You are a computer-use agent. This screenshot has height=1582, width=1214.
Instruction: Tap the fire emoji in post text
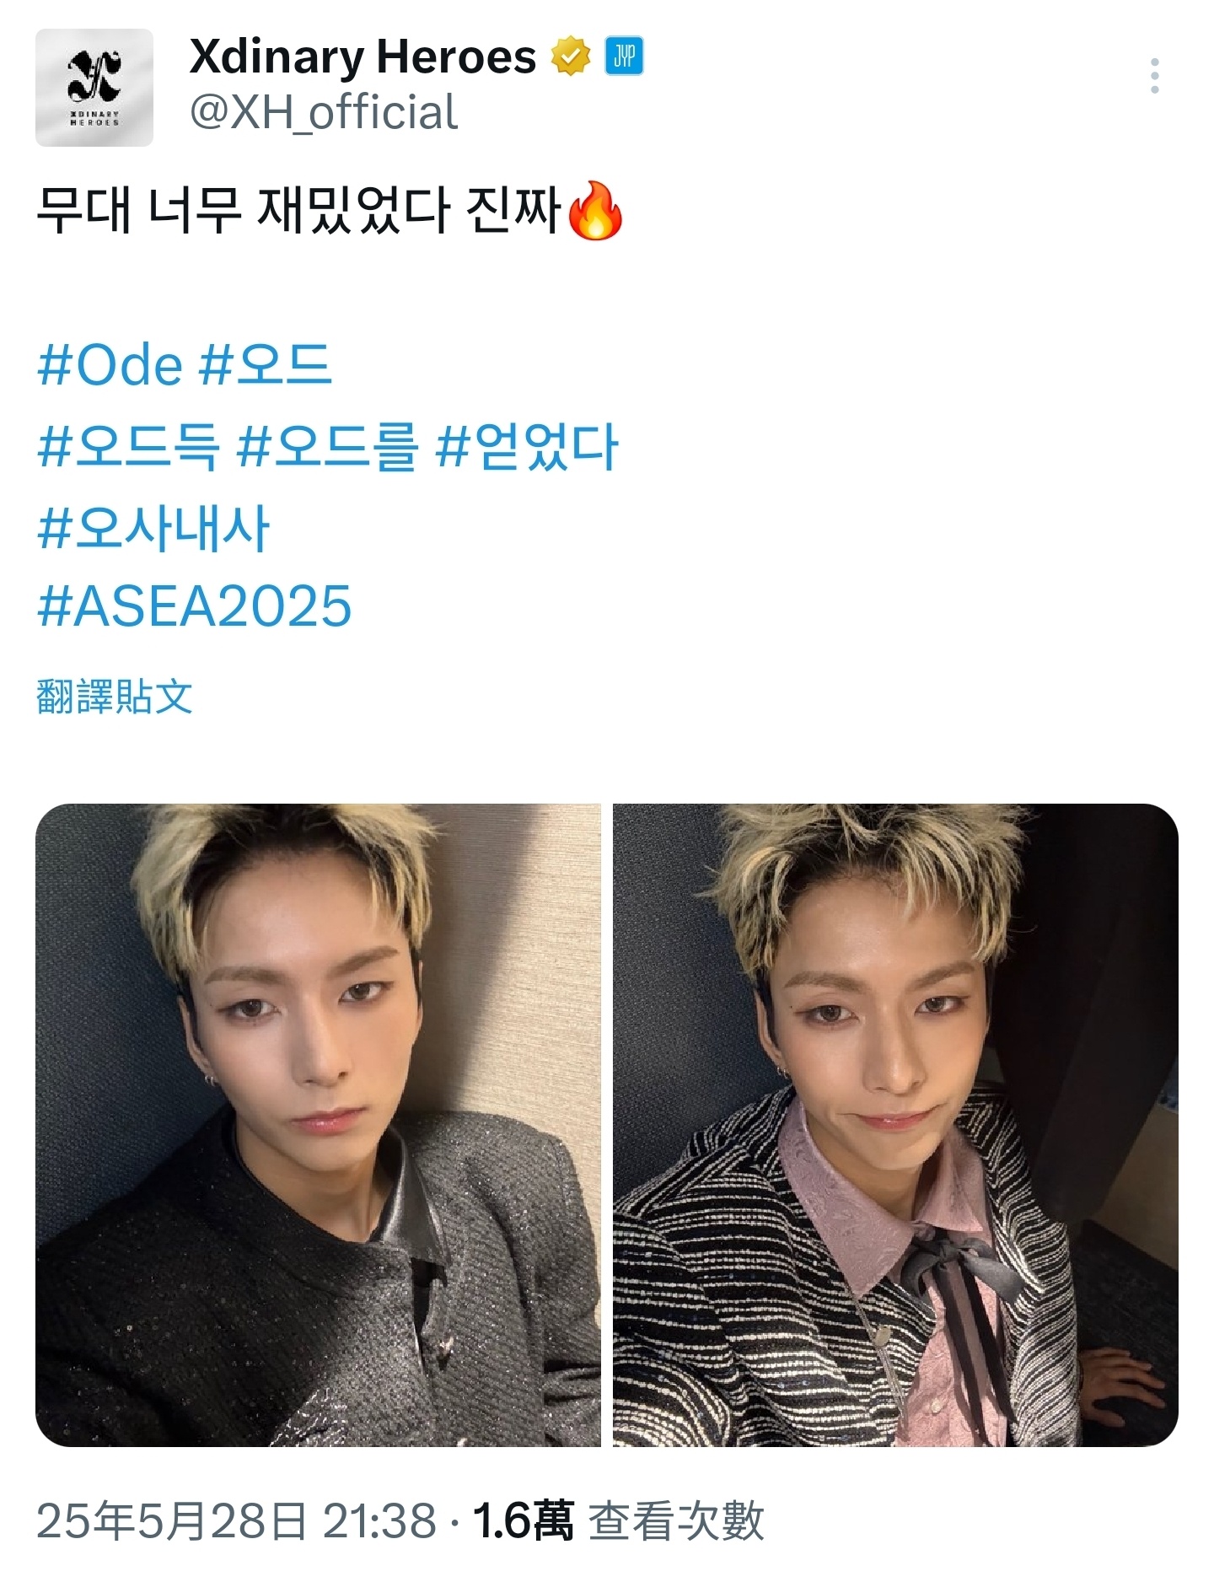coord(595,211)
